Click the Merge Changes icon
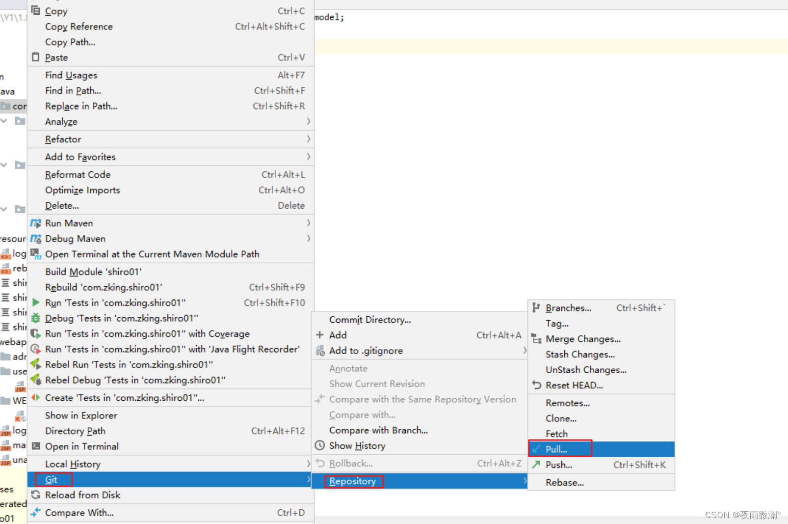788x524 pixels. pyautogui.click(x=536, y=338)
